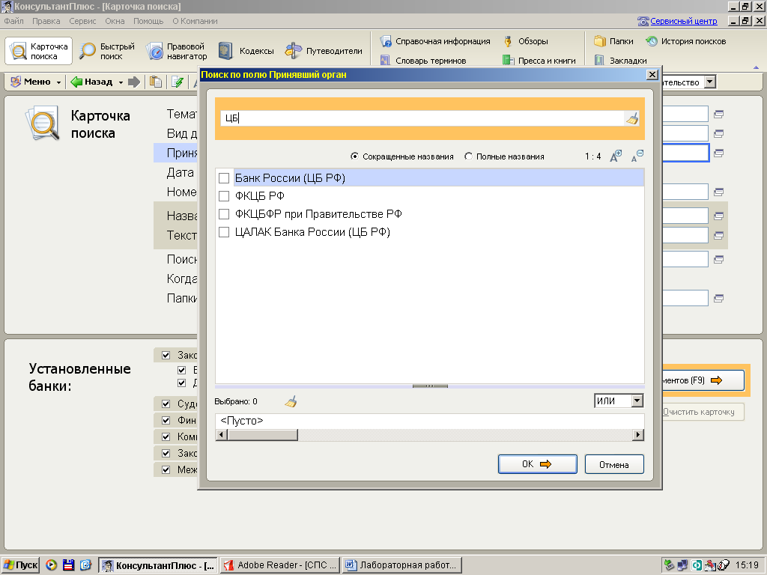This screenshot has height=575, width=767.
Task: Check ЦАЛАК Банка России checkbox
Action: point(224,232)
